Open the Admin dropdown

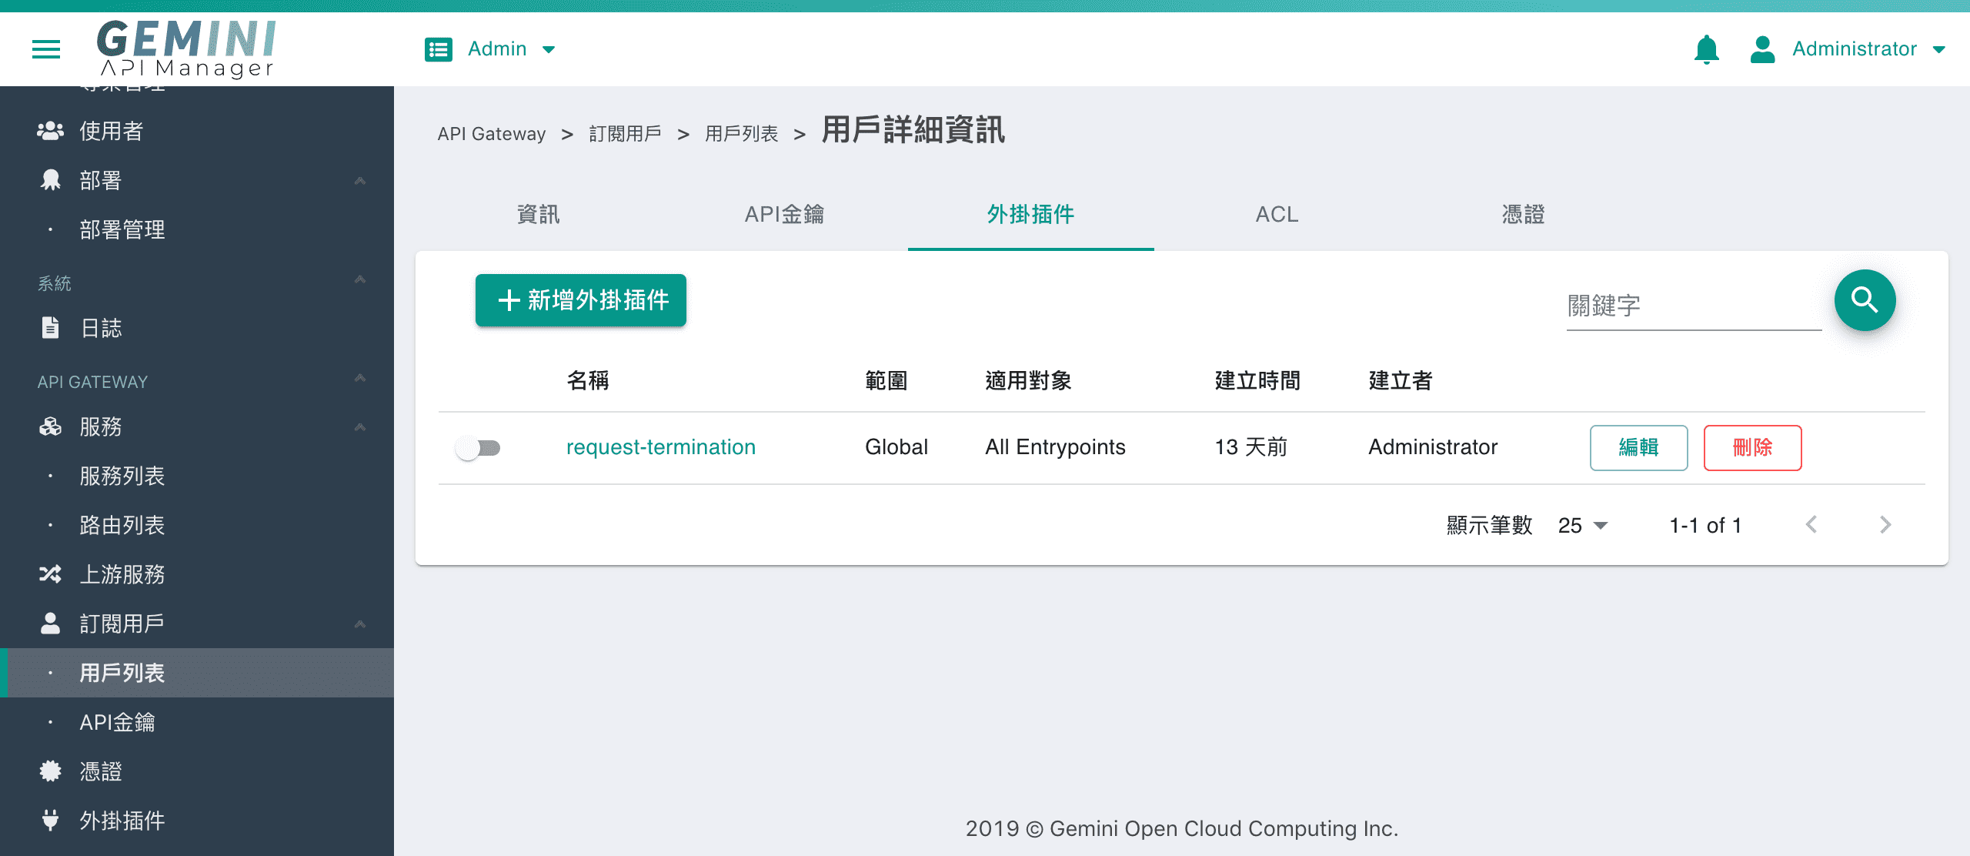[511, 49]
